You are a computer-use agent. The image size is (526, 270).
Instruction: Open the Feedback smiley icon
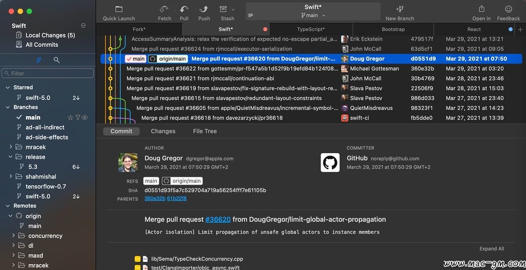coord(509,9)
